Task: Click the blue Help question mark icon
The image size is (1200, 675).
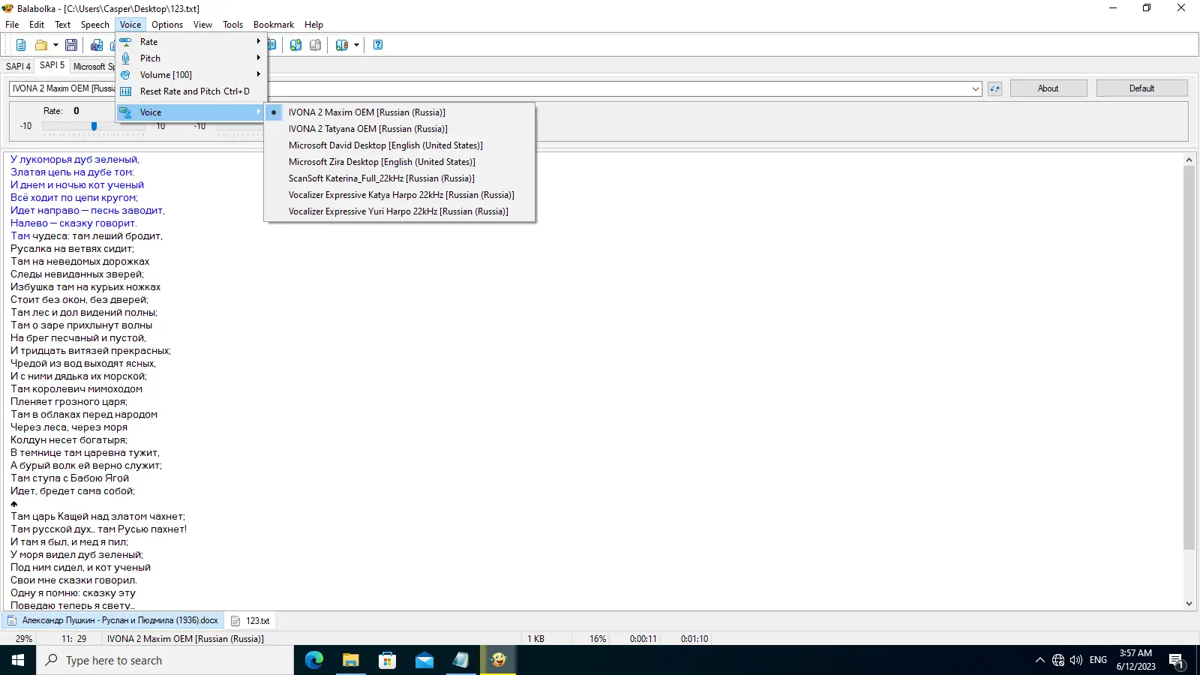Action: click(x=378, y=45)
